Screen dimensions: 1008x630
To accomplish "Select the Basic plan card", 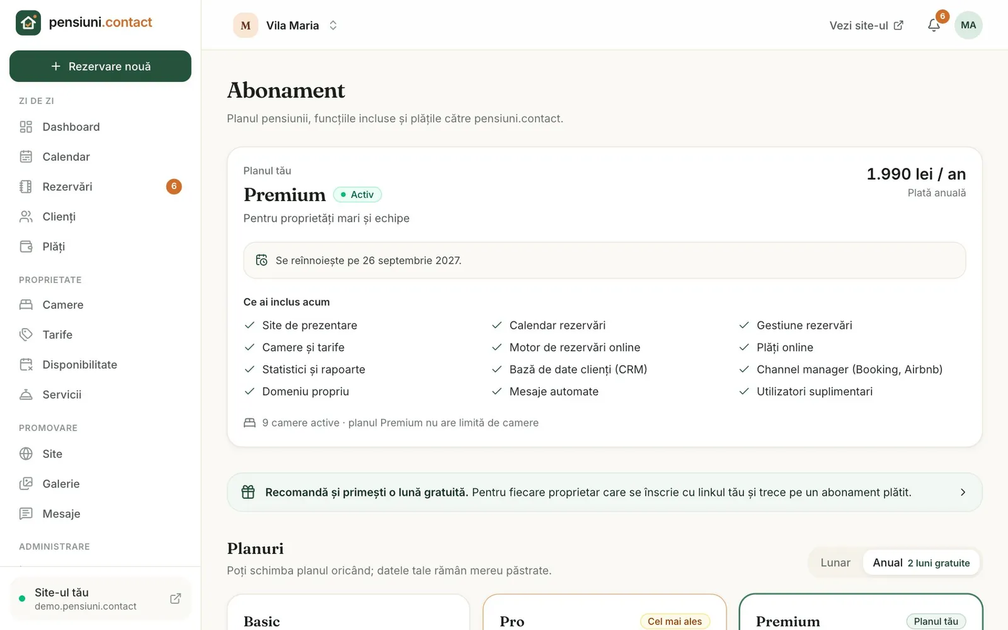I will pos(348,612).
